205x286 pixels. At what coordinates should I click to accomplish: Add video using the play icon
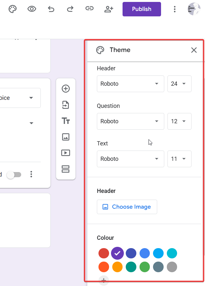(x=66, y=153)
